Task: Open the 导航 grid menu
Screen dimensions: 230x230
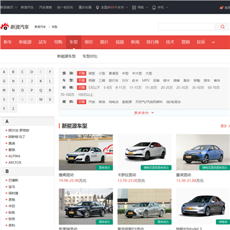Action: pyautogui.click(x=140, y=8)
